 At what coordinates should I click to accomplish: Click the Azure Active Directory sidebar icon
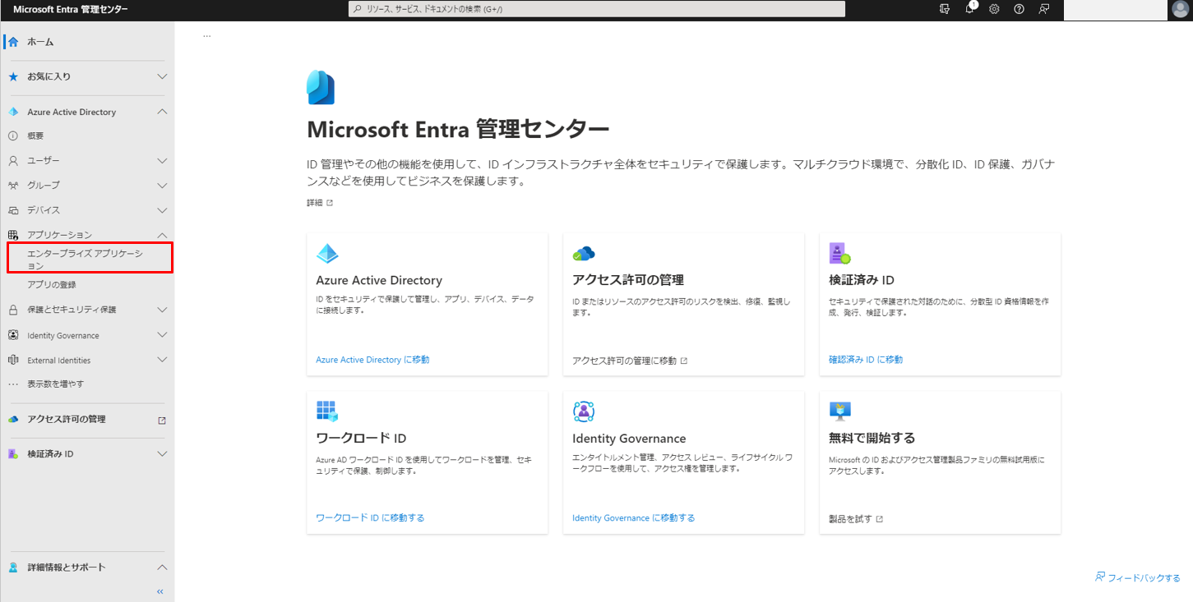13,112
